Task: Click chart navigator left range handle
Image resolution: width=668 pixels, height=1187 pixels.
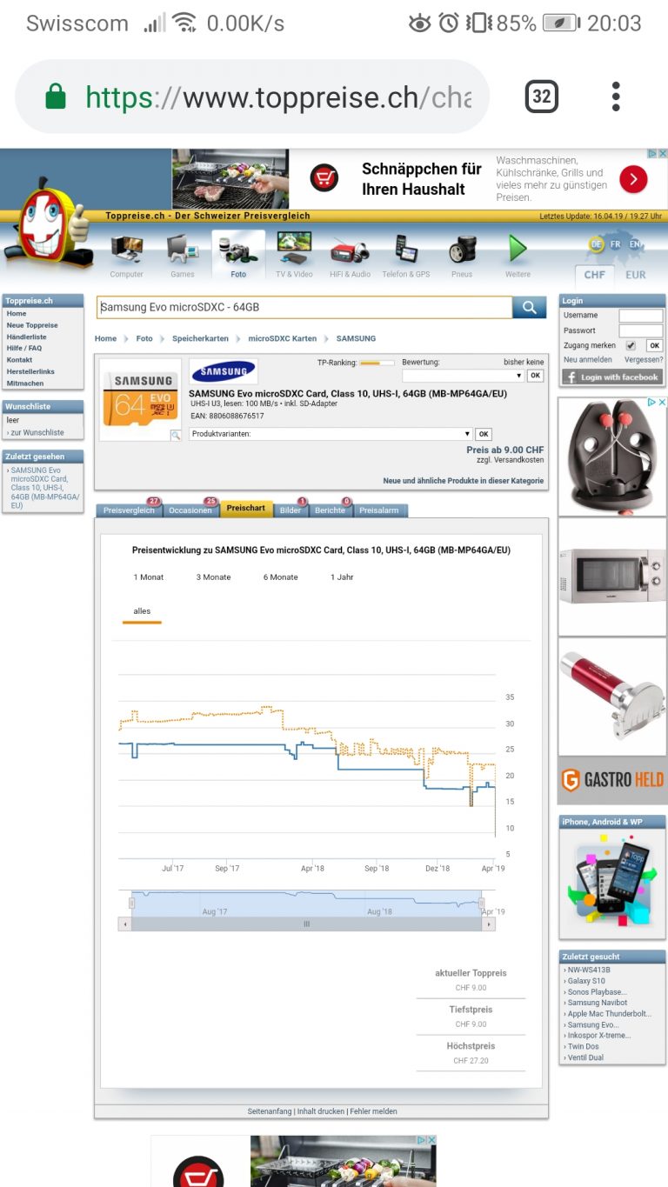Action: tap(132, 904)
